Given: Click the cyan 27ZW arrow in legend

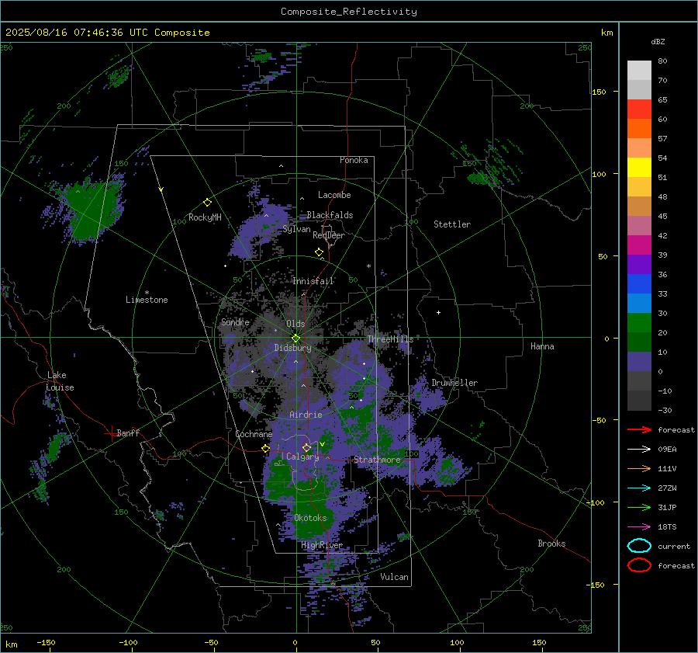Looking at the screenshot, I should pyautogui.click(x=639, y=488).
